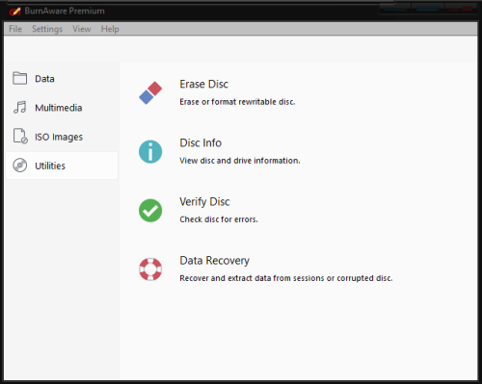
Task: Click the Utilities disc icon in sidebar
Action: 20,166
